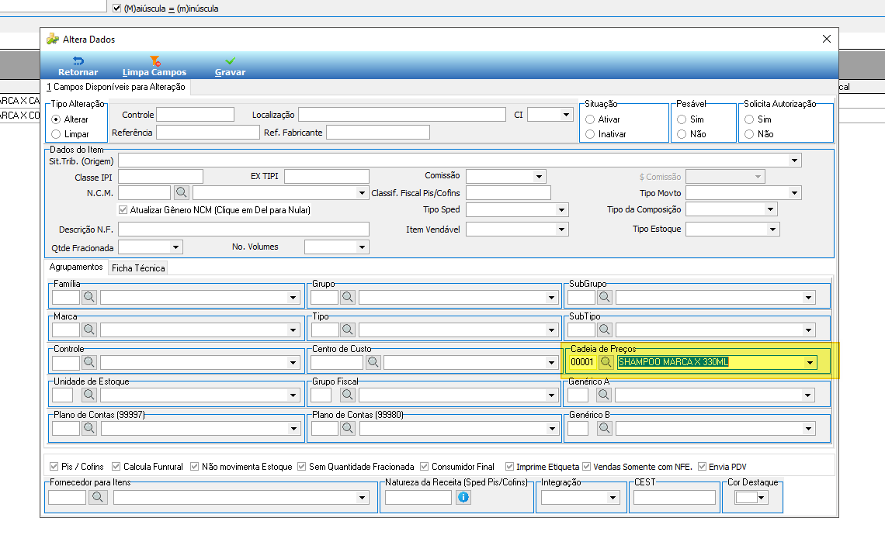
Task: Open Grupo Fiscal lookup magnifier
Action: click(348, 395)
